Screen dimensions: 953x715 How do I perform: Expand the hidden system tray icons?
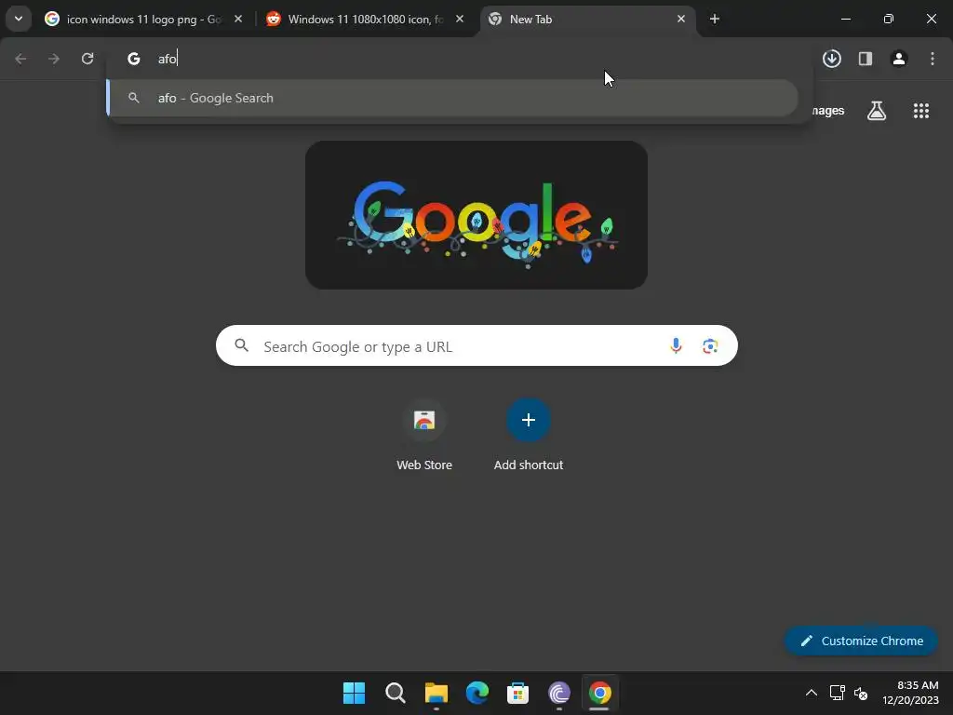(812, 693)
